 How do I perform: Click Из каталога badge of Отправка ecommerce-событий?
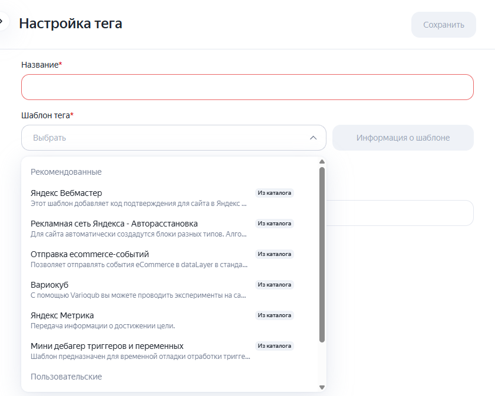click(275, 254)
